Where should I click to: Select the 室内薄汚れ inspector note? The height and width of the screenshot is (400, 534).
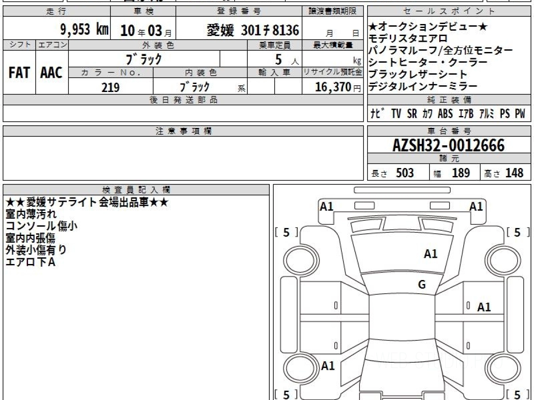pyautogui.click(x=31, y=214)
